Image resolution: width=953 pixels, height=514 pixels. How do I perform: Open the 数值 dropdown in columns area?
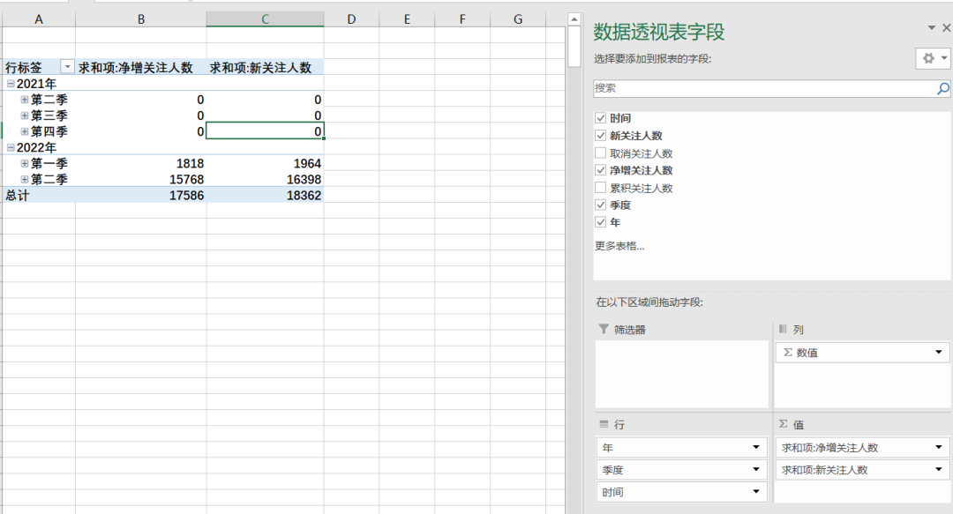[938, 353]
